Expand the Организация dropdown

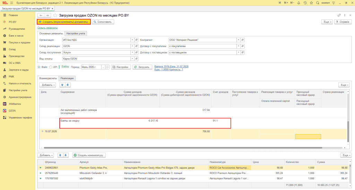coord(132,40)
